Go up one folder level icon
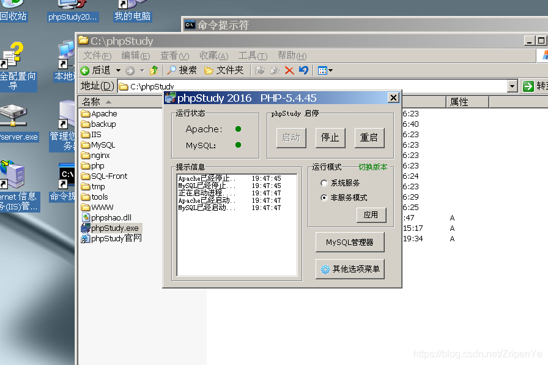This screenshot has height=365, width=548. [154, 70]
